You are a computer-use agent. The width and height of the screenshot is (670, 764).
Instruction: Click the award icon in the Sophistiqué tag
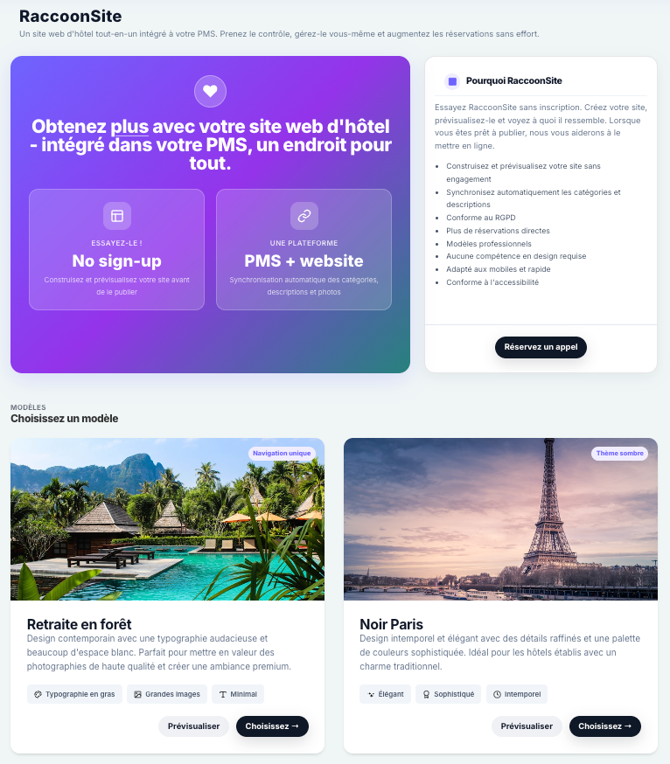(427, 694)
